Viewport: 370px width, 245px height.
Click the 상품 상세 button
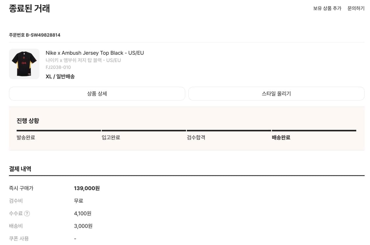coord(97,93)
